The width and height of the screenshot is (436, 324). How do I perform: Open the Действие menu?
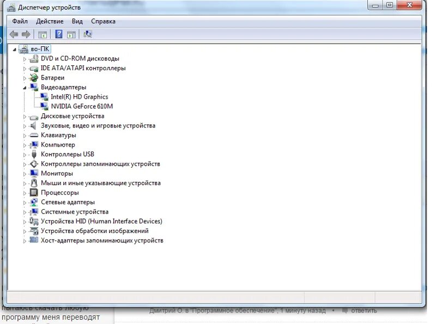pos(50,21)
